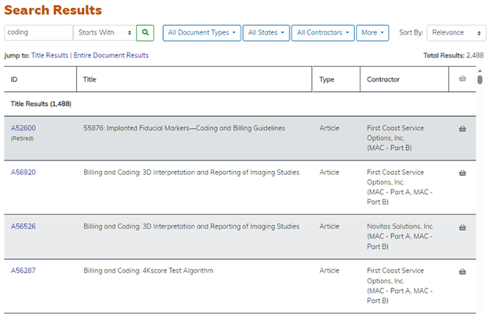
Task: Open document A52600 link
Action: (x=23, y=128)
